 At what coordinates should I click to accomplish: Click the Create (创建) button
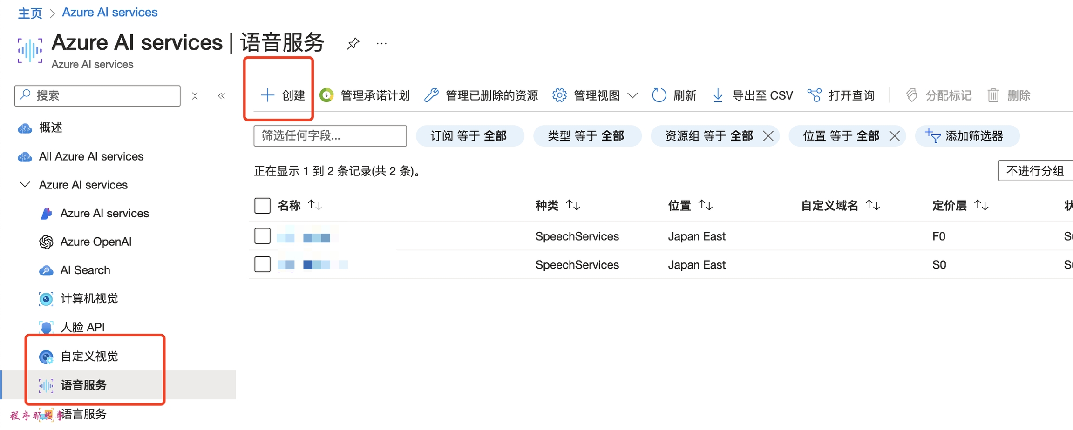pyautogui.click(x=283, y=95)
